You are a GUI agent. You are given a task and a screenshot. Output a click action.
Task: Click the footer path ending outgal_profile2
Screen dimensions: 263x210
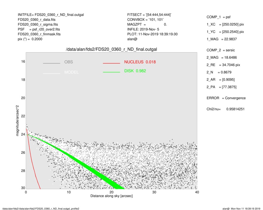(x=41, y=209)
